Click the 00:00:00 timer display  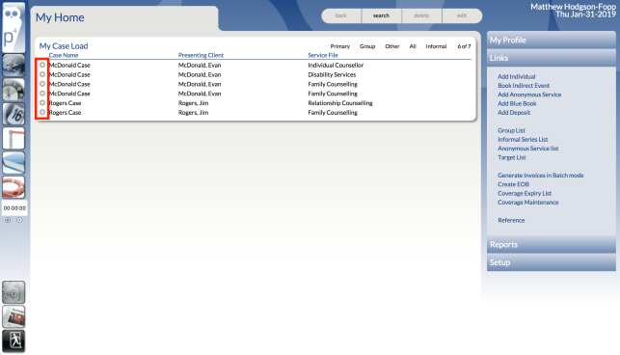pyautogui.click(x=14, y=208)
